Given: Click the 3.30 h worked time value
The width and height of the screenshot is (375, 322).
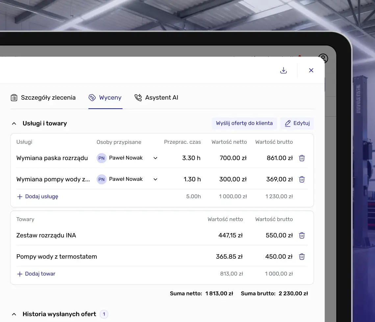Looking at the screenshot, I should click(x=191, y=158).
